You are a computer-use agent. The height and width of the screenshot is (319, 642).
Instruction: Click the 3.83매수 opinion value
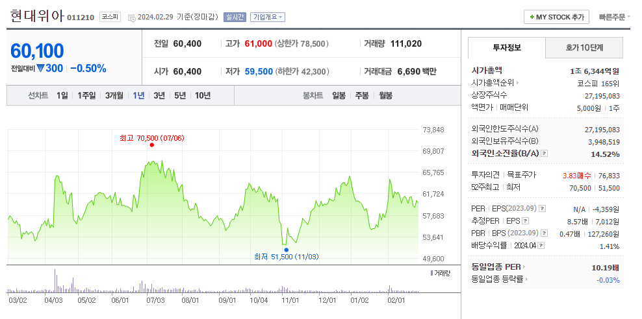pos(577,176)
